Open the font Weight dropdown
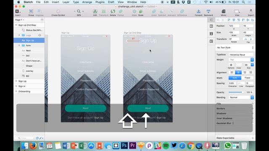Viewport: 269px width, 151px height. [241, 60]
